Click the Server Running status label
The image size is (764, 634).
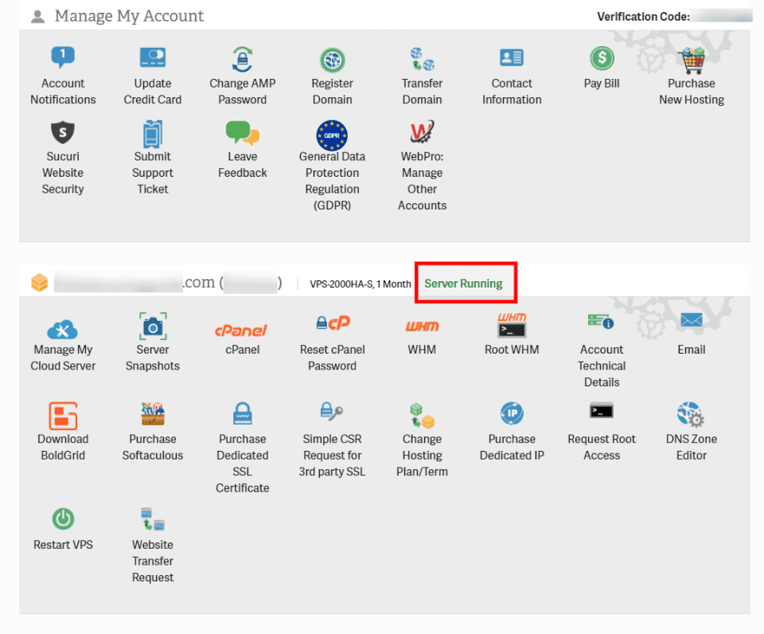coord(463,284)
